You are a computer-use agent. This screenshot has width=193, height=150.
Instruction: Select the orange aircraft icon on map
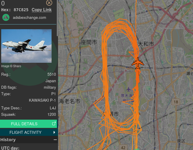pos(138,63)
